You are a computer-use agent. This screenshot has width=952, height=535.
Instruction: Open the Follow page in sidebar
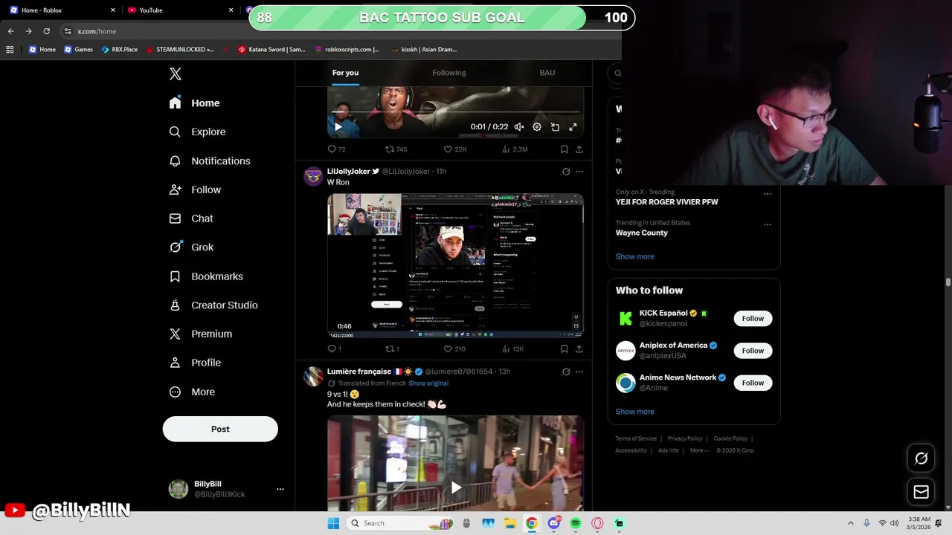(196, 189)
